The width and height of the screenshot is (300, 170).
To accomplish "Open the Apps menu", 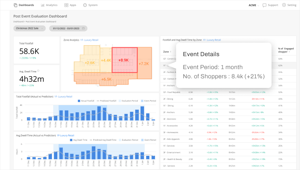I will 70,5.
